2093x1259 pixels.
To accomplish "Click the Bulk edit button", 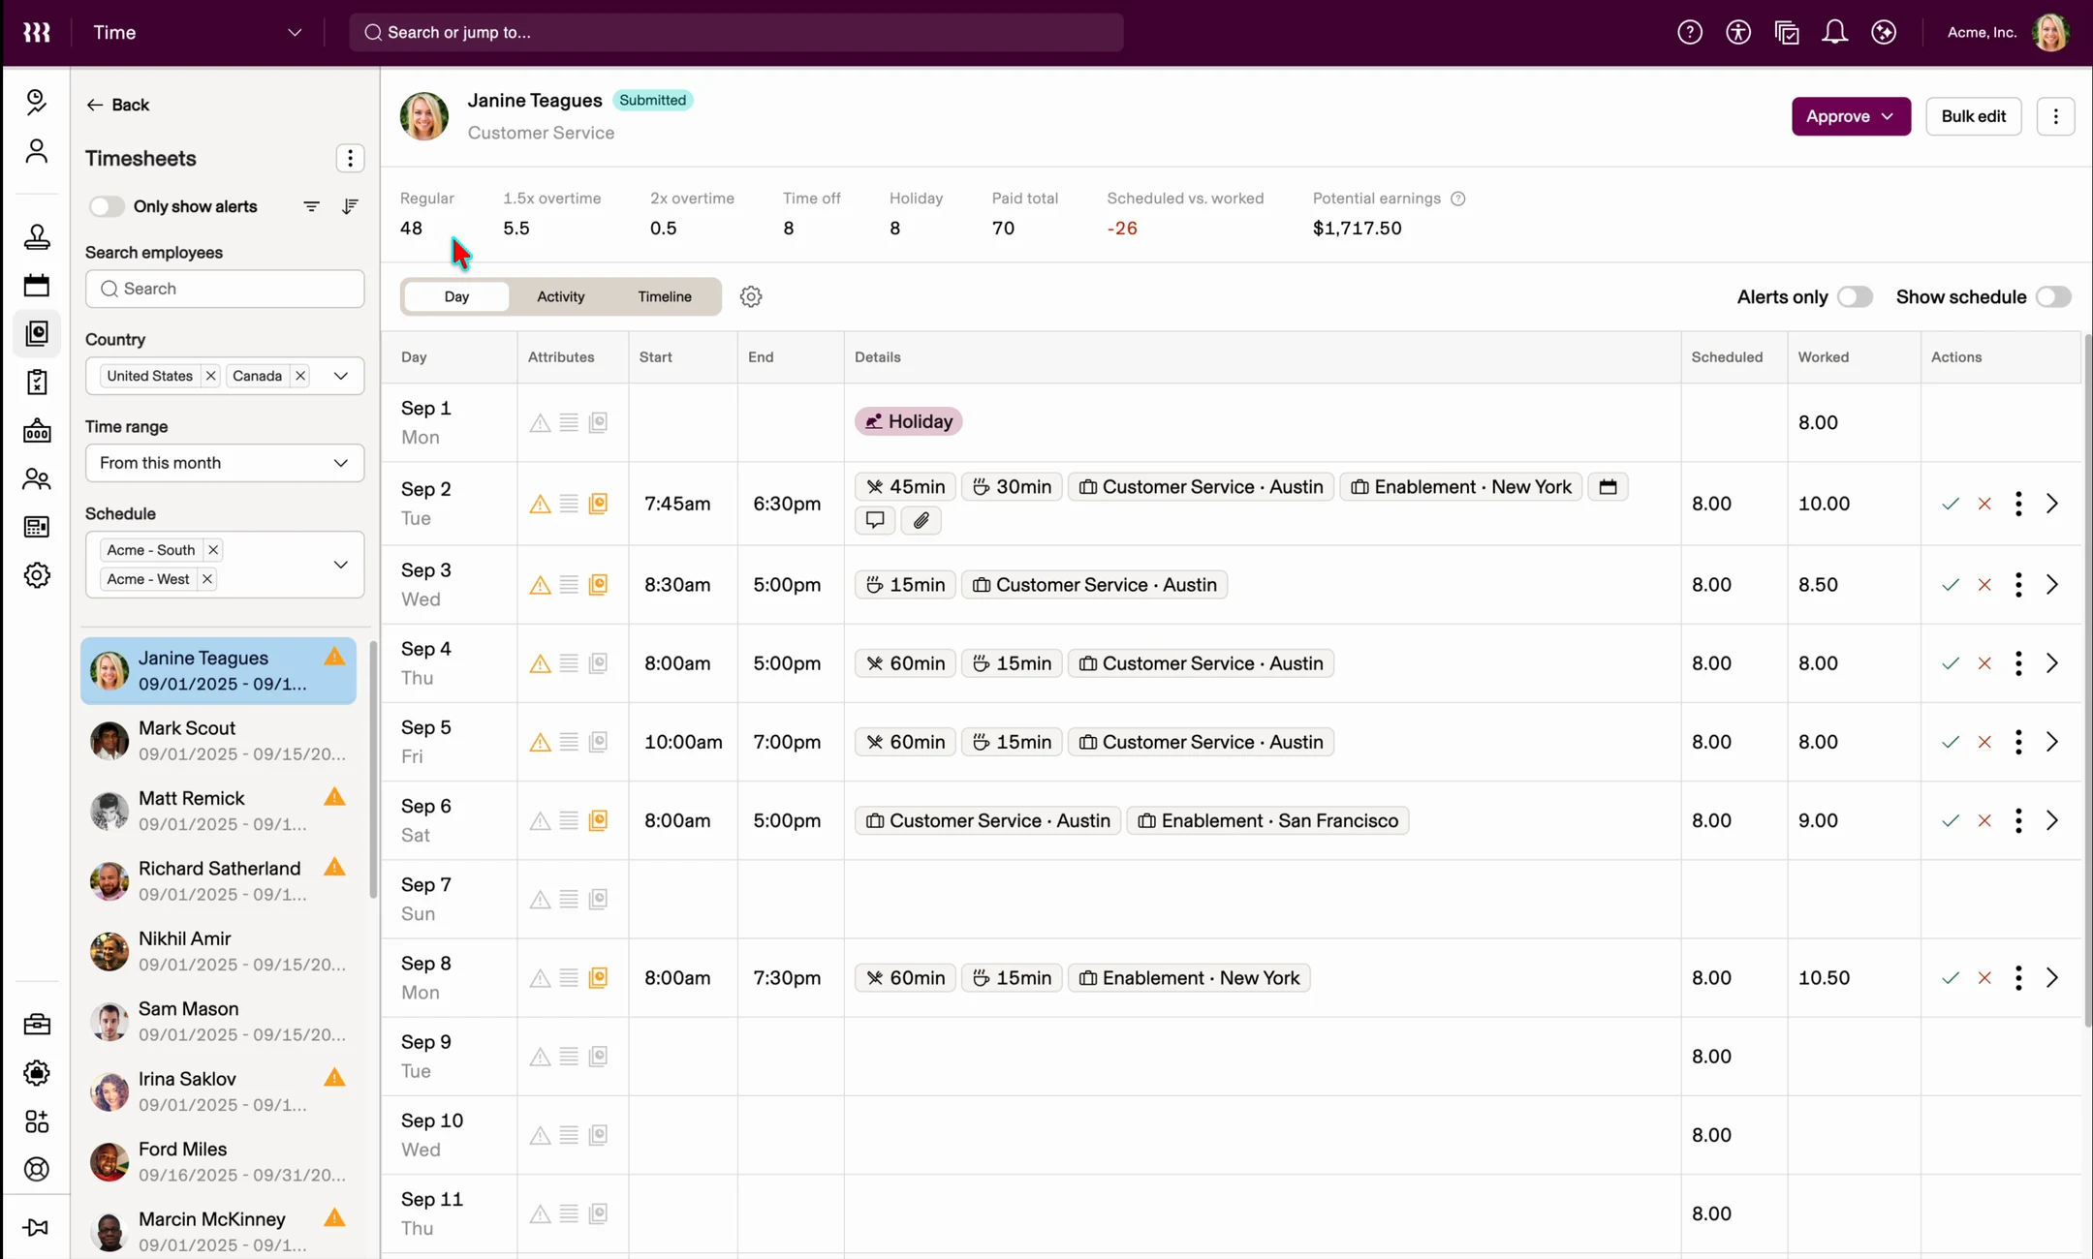I will point(1973,116).
